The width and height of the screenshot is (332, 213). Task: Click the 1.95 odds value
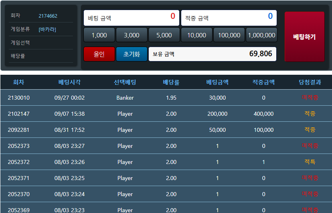click(171, 98)
